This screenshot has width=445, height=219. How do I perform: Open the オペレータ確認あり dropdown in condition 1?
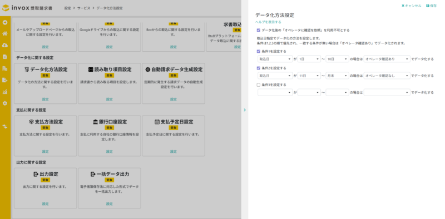[387, 59]
